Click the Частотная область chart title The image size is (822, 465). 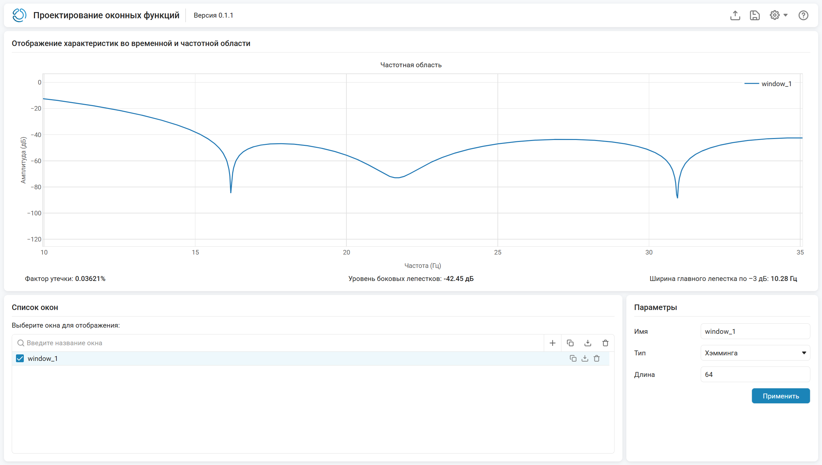tap(411, 65)
